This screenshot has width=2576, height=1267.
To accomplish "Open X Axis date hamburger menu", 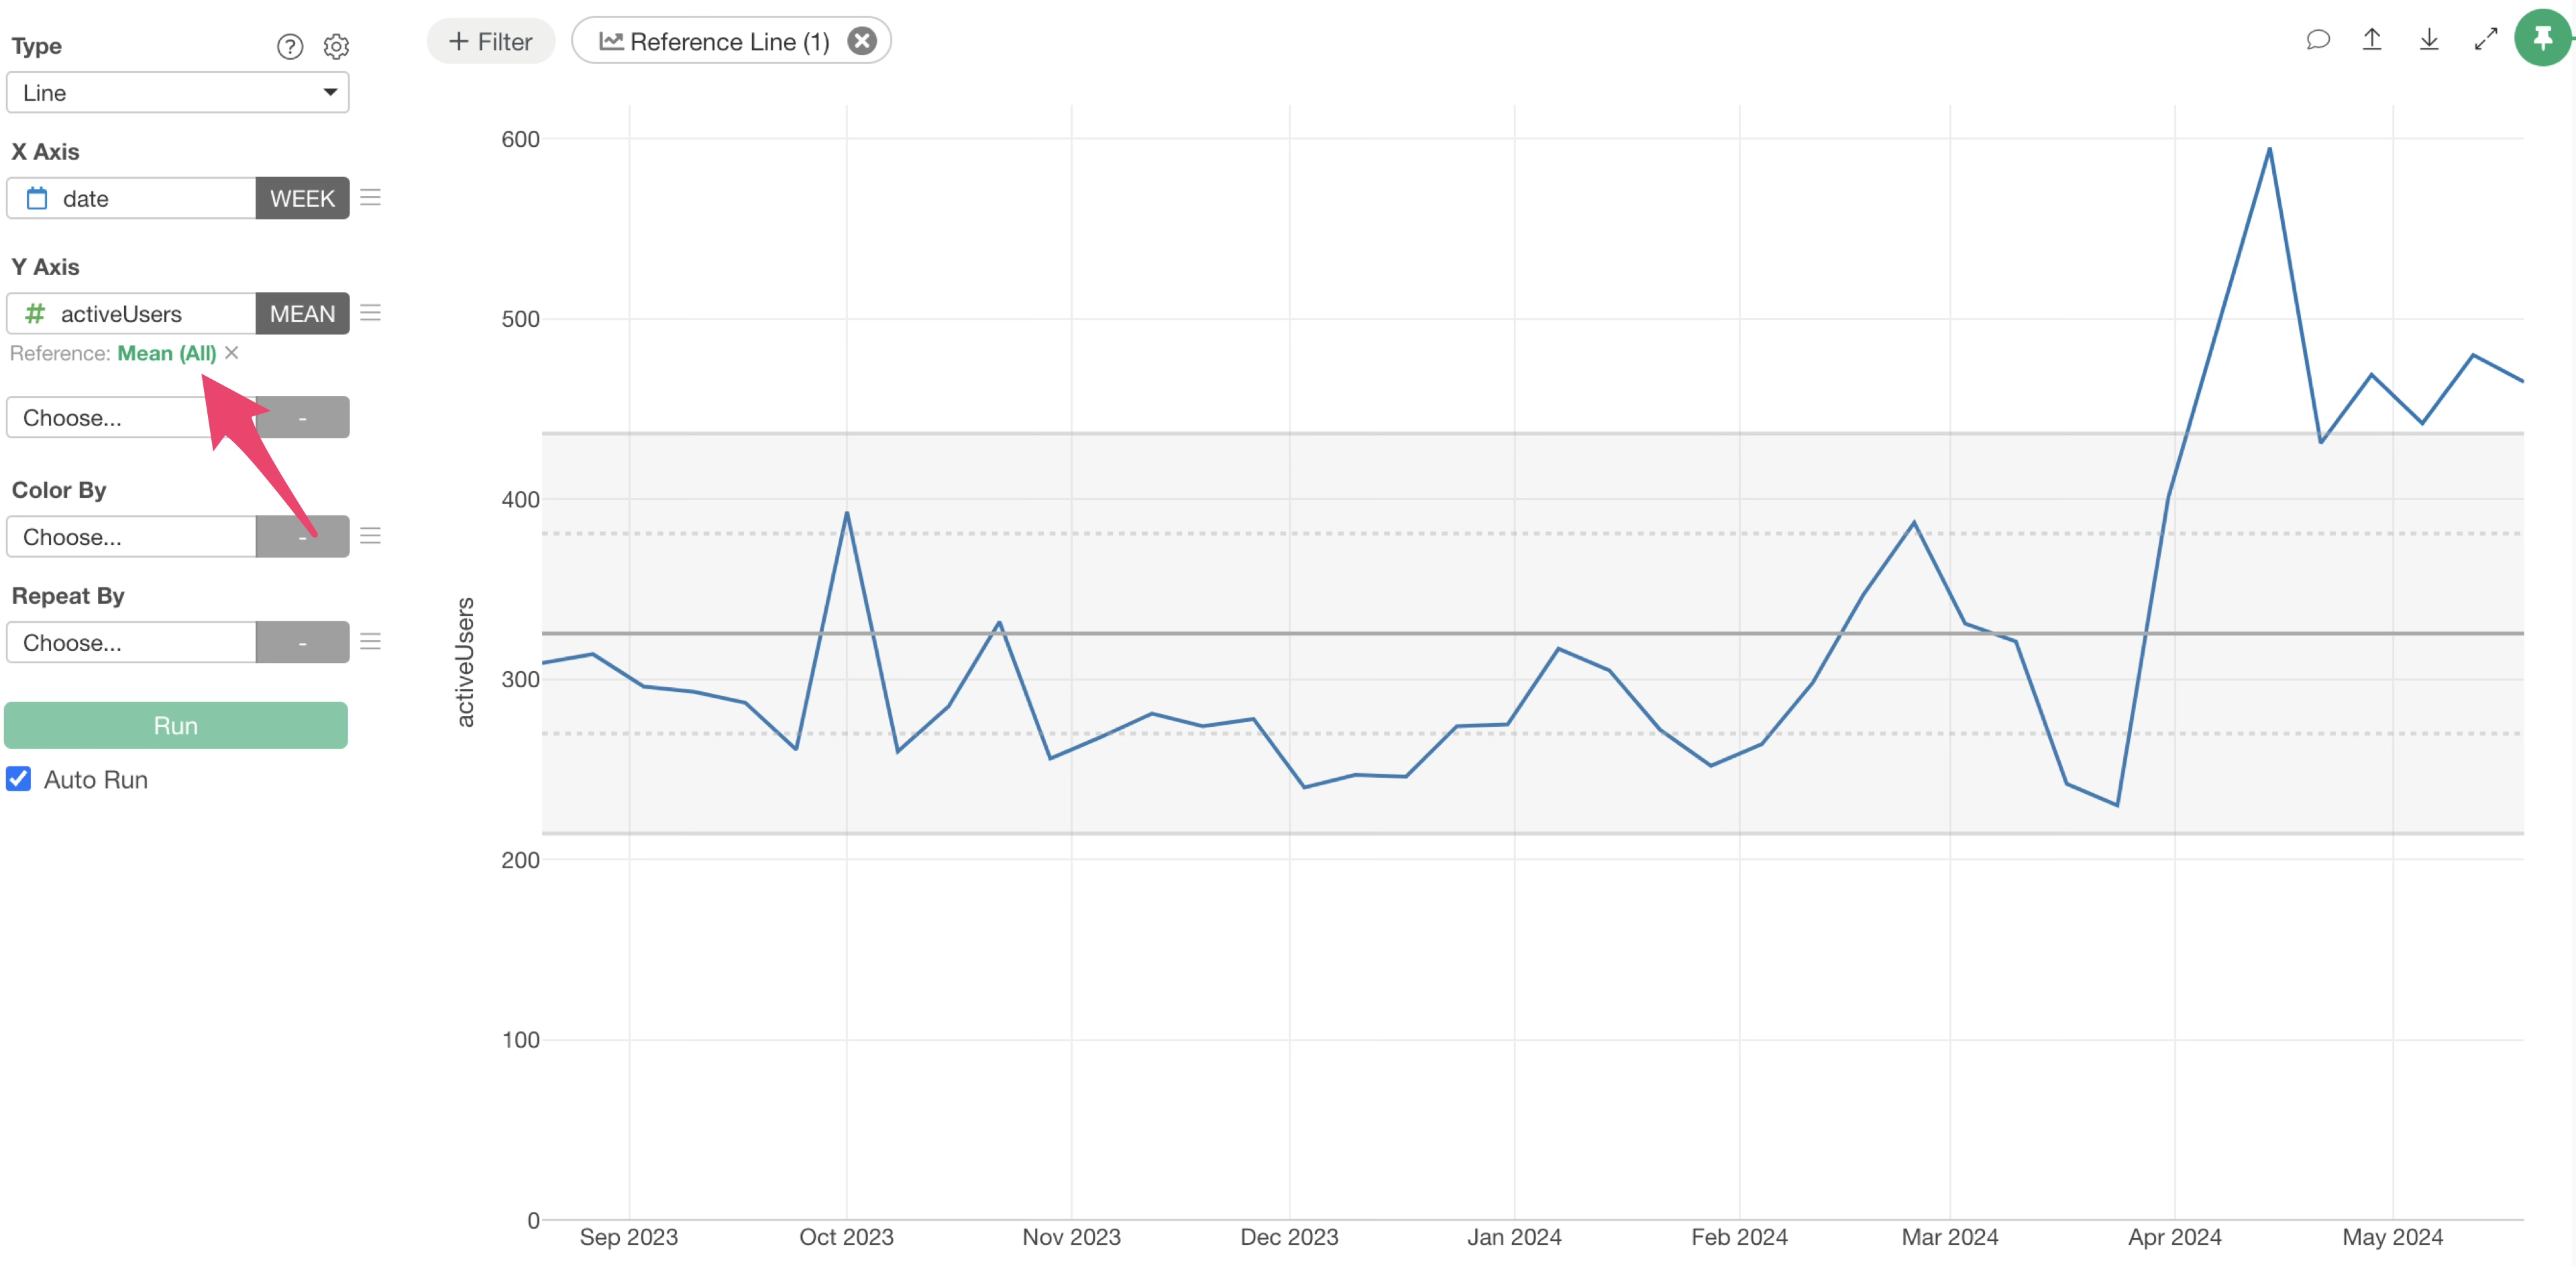I will click(x=370, y=197).
